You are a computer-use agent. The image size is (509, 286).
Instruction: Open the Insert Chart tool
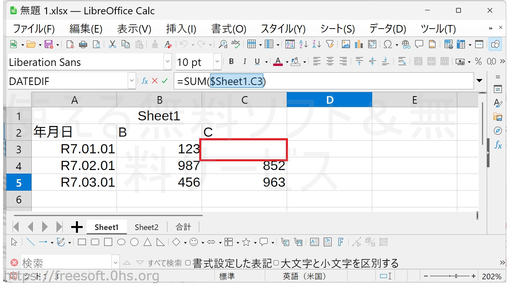tap(359, 44)
